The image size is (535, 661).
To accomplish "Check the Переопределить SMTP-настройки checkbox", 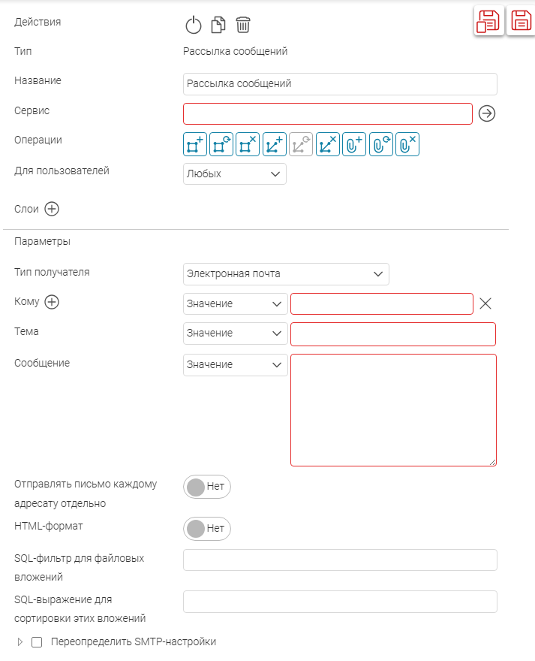I will click(37, 642).
